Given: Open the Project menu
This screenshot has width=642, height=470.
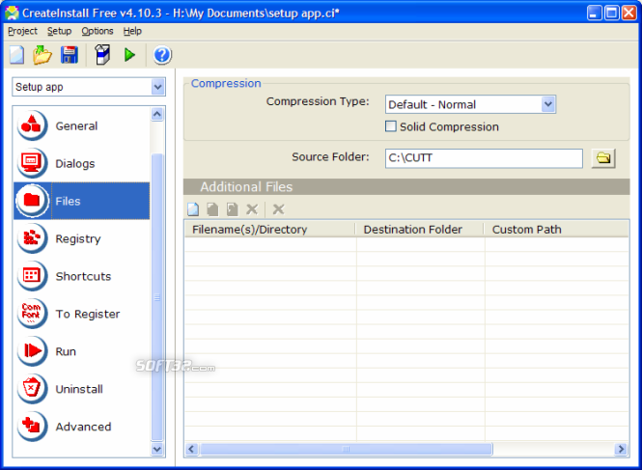Looking at the screenshot, I should click(x=22, y=31).
